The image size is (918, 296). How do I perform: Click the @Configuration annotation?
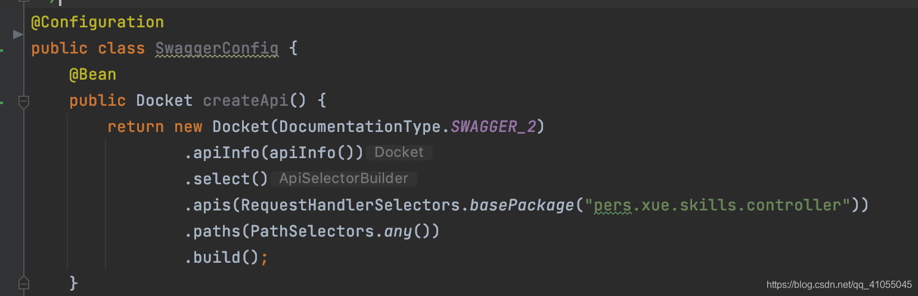pyautogui.click(x=97, y=23)
